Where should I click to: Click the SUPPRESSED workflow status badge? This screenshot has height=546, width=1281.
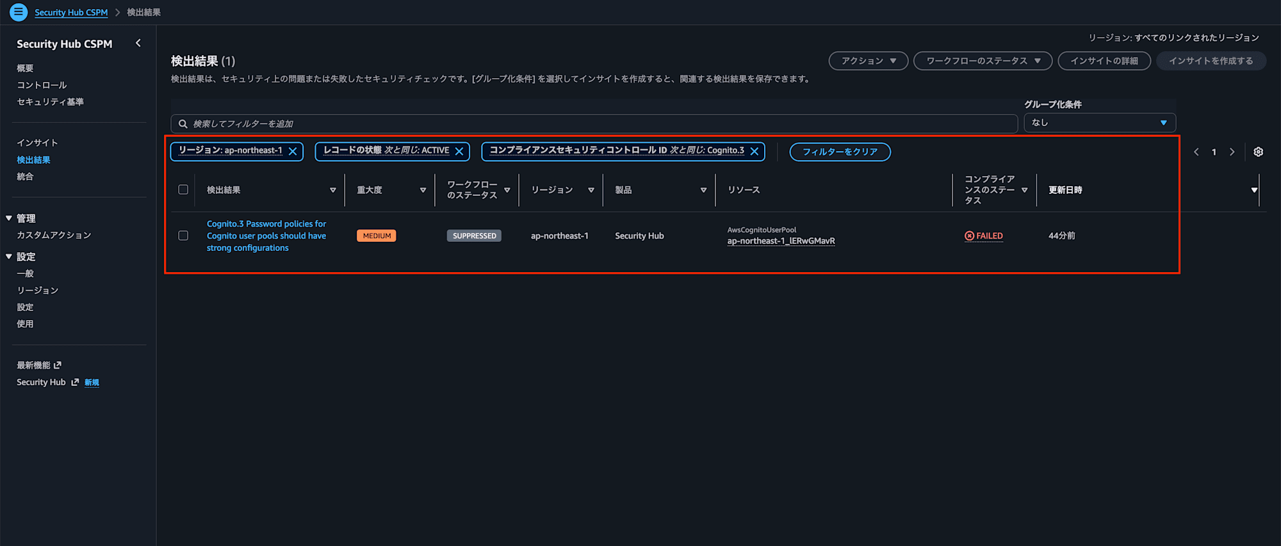click(474, 236)
